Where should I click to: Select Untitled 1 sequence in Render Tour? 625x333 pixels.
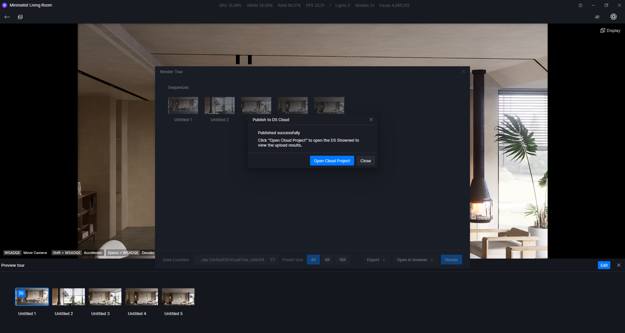(x=183, y=105)
